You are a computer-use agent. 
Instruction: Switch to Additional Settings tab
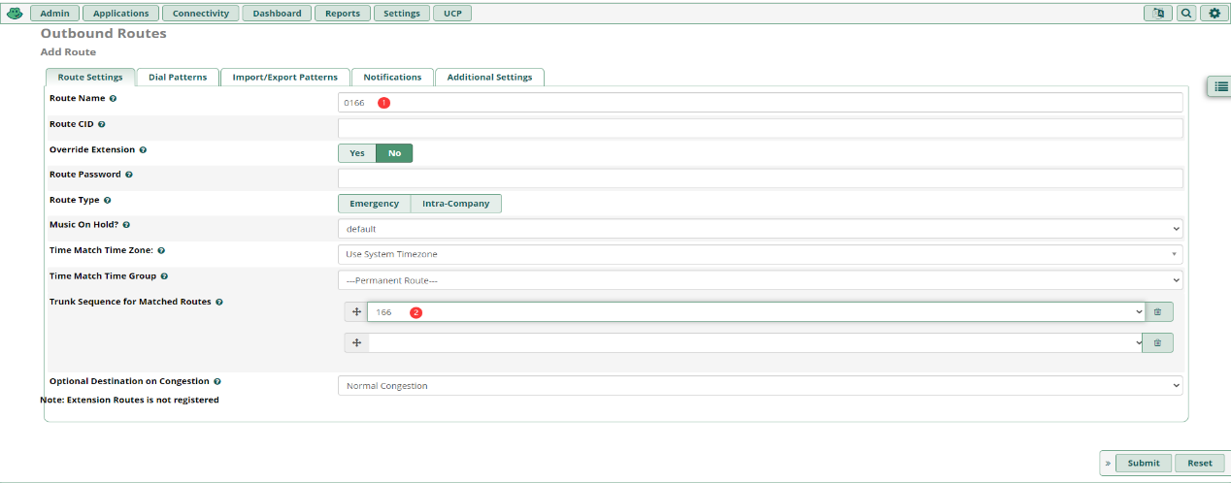tap(489, 78)
